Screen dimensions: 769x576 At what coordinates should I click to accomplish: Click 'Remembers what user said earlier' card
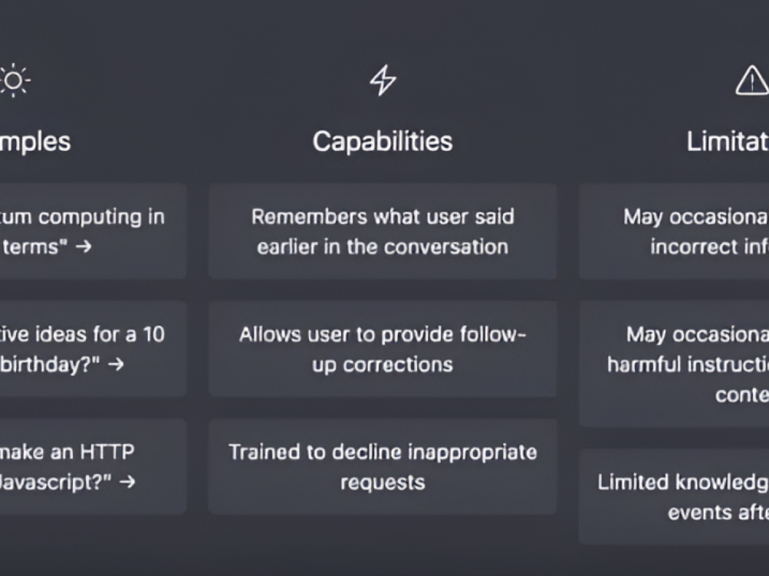tap(383, 232)
